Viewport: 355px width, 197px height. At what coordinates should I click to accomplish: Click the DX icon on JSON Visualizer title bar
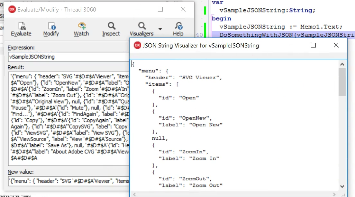138,45
